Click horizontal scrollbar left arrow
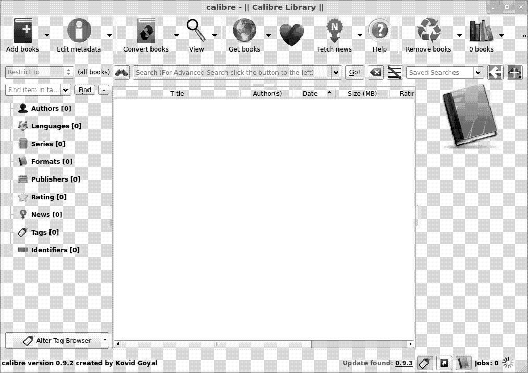This screenshot has width=528, height=373. [117, 344]
